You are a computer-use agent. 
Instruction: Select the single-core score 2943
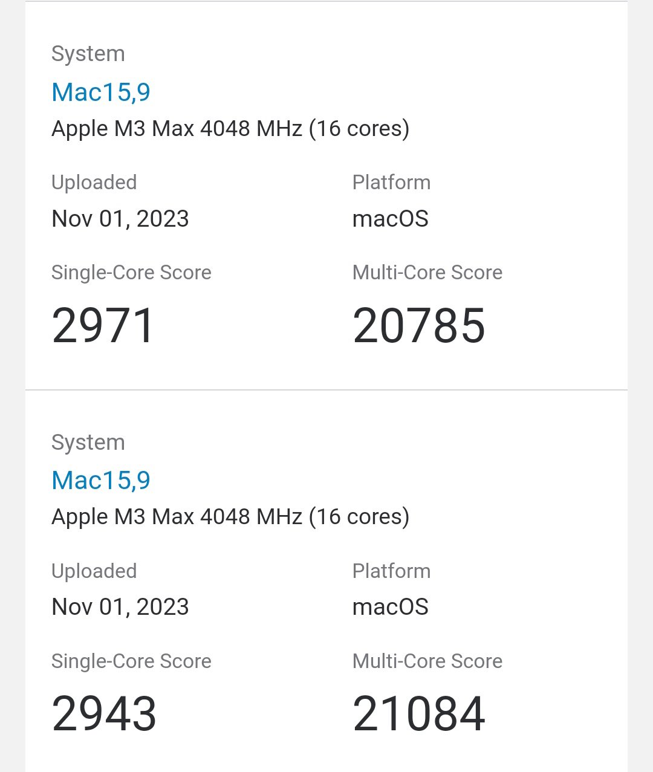[x=104, y=713]
